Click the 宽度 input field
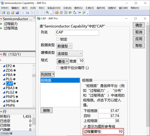This screenshot has width=150, height=136. pos(81,61)
